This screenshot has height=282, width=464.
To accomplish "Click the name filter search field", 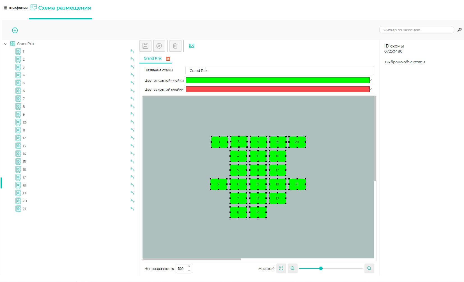I will point(417,30).
